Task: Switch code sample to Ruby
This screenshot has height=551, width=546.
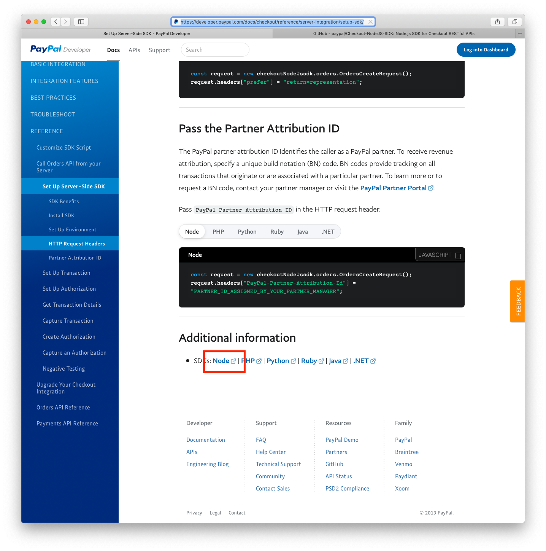Action: [x=277, y=232]
